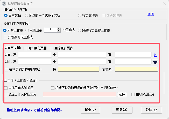The width and height of the screenshot is (169, 119).
Task: Increase the worksheet number spinner up arrow
Action: point(59,29)
